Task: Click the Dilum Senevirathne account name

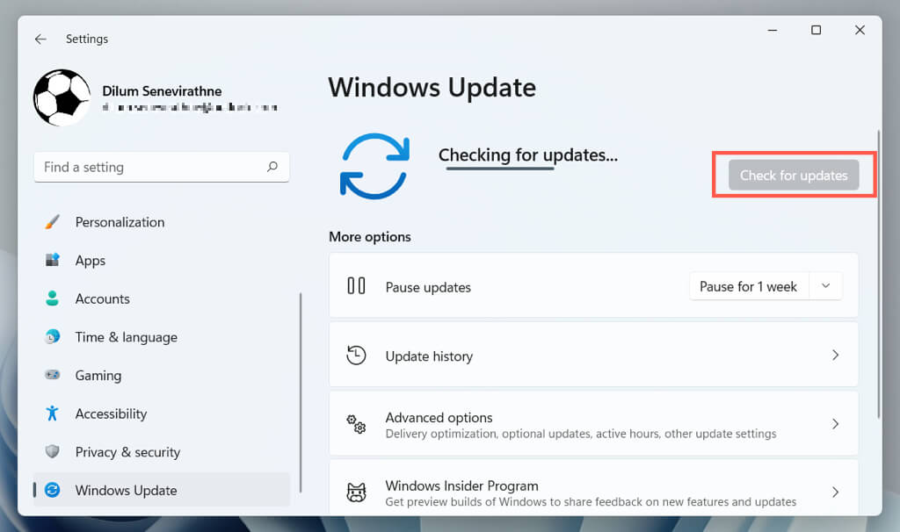Action: point(162,91)
